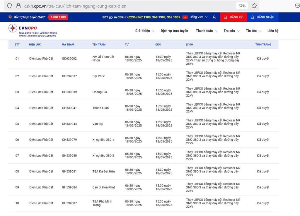Click the ĐĂNG NHẬP login button
This screenshot has width=300, height=216.
(x=262, y=17)
